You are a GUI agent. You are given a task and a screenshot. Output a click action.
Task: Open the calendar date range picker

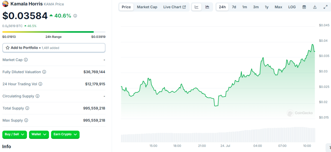coord(304,7)
